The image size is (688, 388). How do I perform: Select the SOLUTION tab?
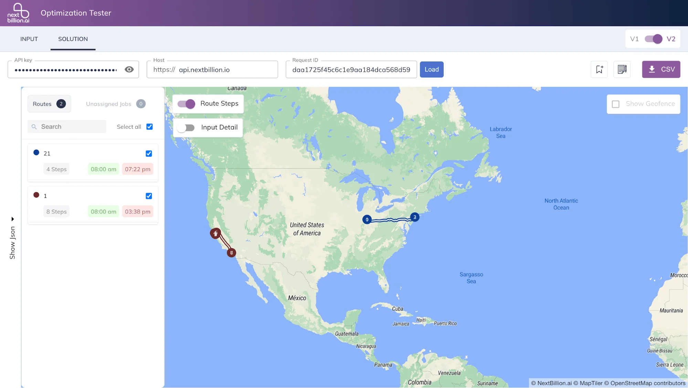pos(73,39)
